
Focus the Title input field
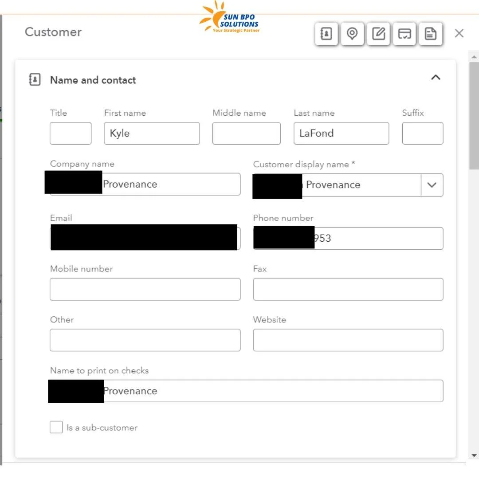(71, 133)
